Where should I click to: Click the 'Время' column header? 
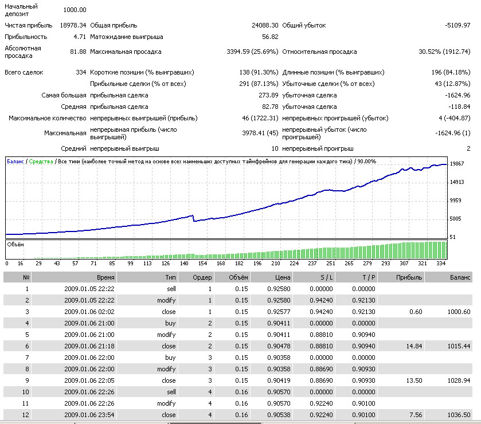pos(74,277)
